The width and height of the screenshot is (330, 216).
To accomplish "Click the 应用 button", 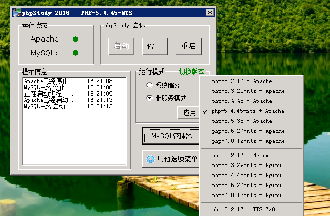I will (188, 113).
